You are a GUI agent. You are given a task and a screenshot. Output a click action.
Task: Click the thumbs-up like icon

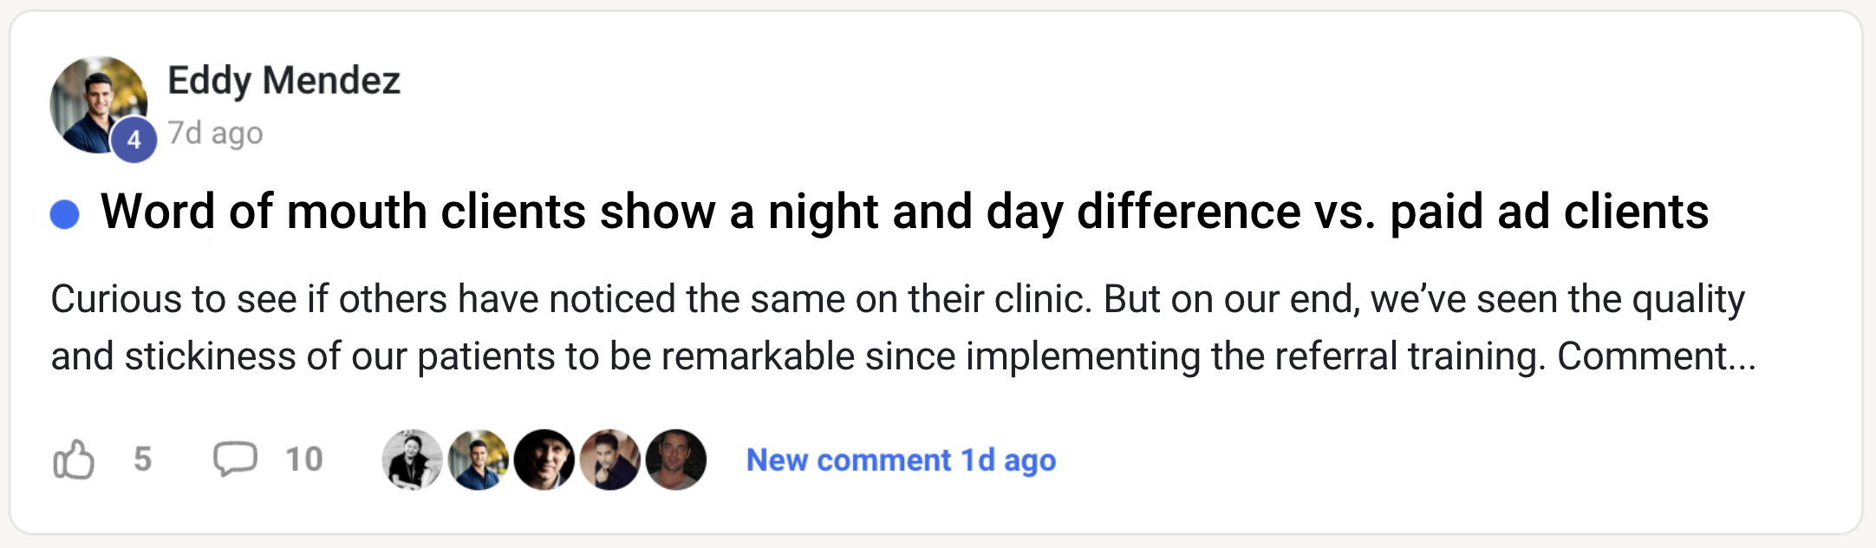pos(74,460)
